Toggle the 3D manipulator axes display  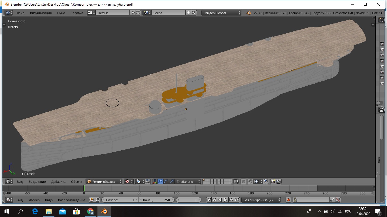click(x=155, y=181)
